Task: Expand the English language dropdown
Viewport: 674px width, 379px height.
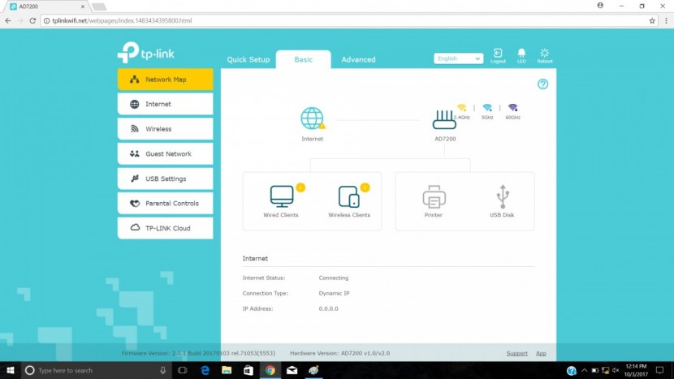Action: (x=458, y=58)
